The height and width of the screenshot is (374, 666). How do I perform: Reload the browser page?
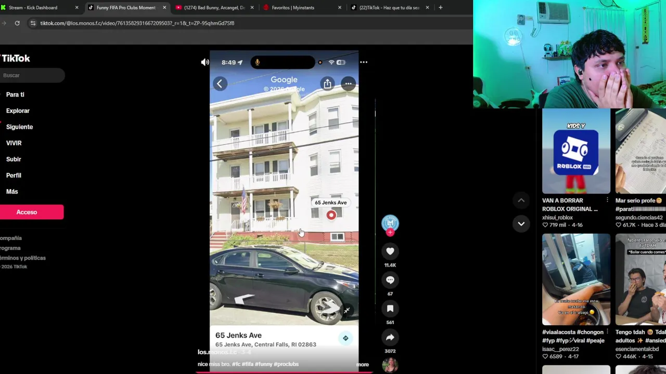point(17,23)
